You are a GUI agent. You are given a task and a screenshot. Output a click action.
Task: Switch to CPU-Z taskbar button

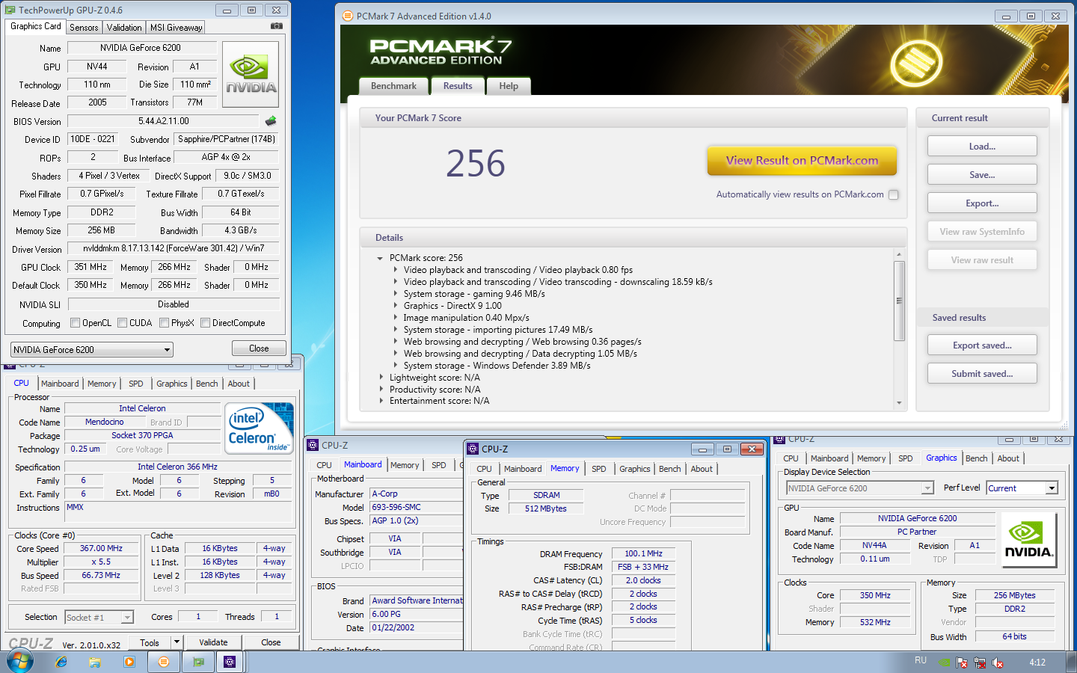pos(230,662)
